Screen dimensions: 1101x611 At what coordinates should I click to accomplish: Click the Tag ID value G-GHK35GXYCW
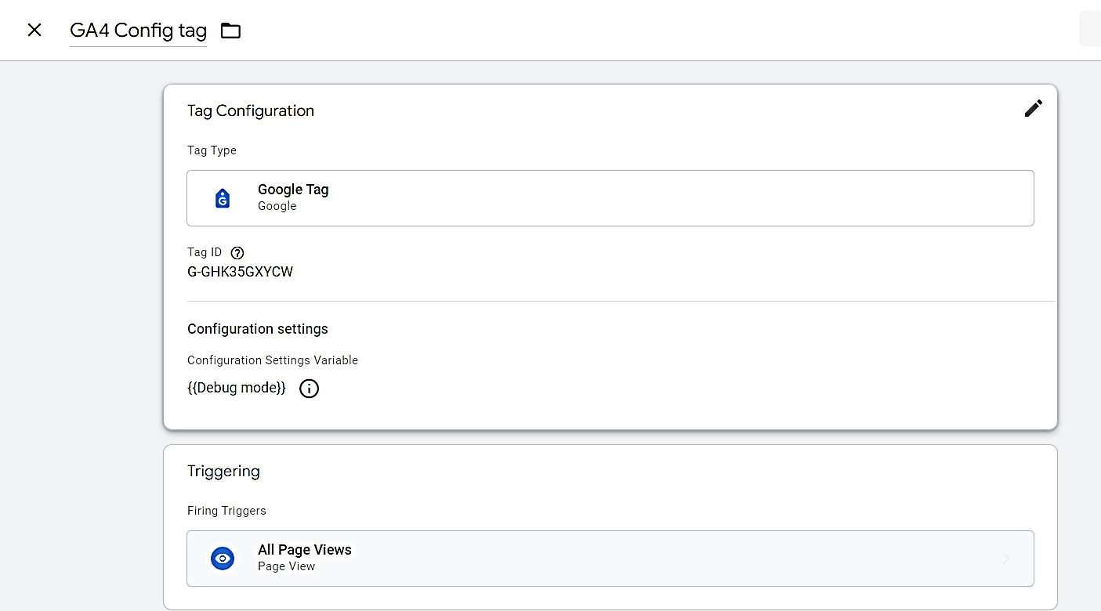[240, 272]
